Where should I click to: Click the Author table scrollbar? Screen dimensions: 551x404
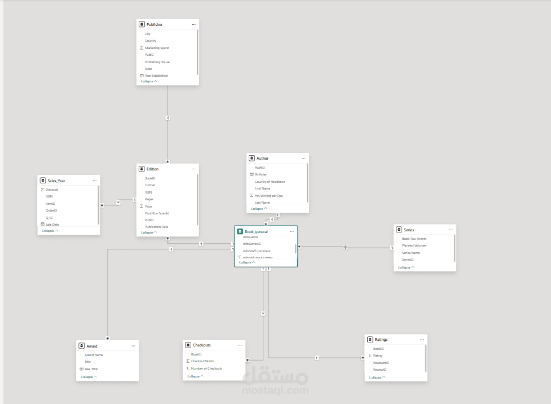pyautogui.click(x=307, y=183)
